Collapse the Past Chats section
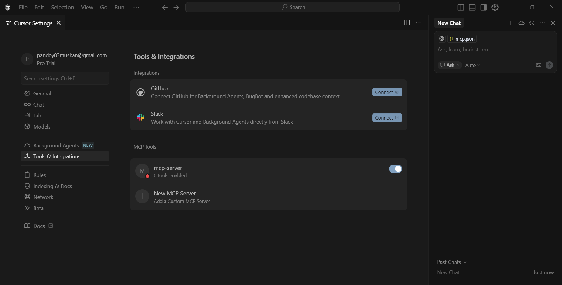This screenshot has width=562, height=285. pos(452,262)
